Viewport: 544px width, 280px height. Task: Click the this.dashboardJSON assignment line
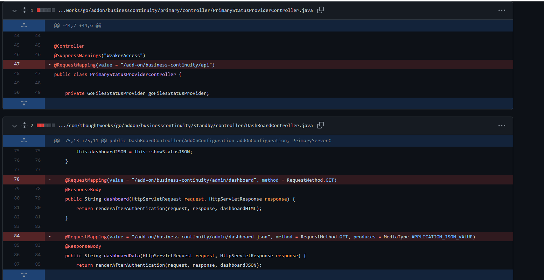click(x=134, y=152)
